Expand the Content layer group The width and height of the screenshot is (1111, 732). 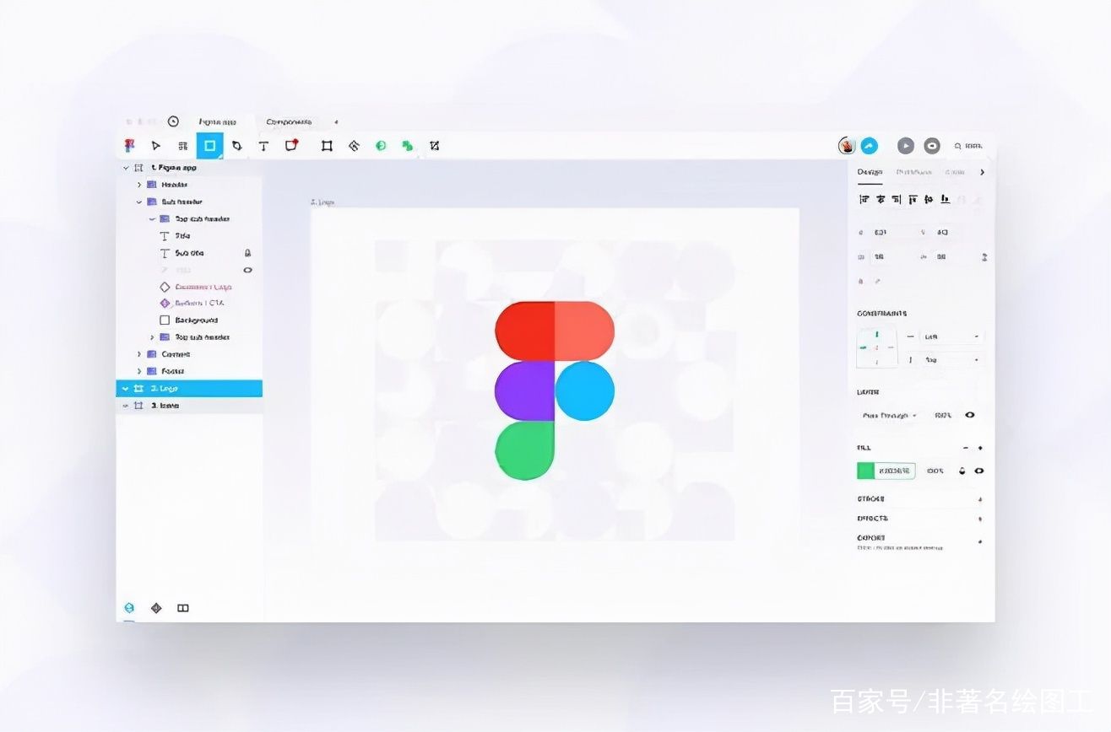[139, 354]
